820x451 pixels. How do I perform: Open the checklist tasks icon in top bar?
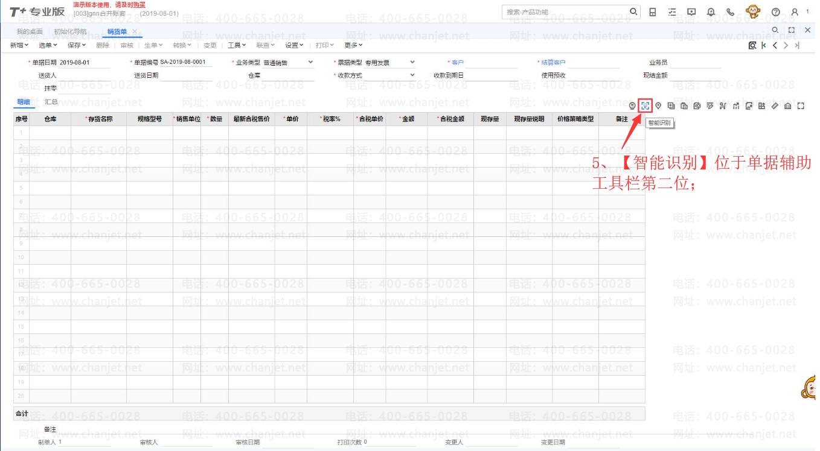(x=672, y=12)
